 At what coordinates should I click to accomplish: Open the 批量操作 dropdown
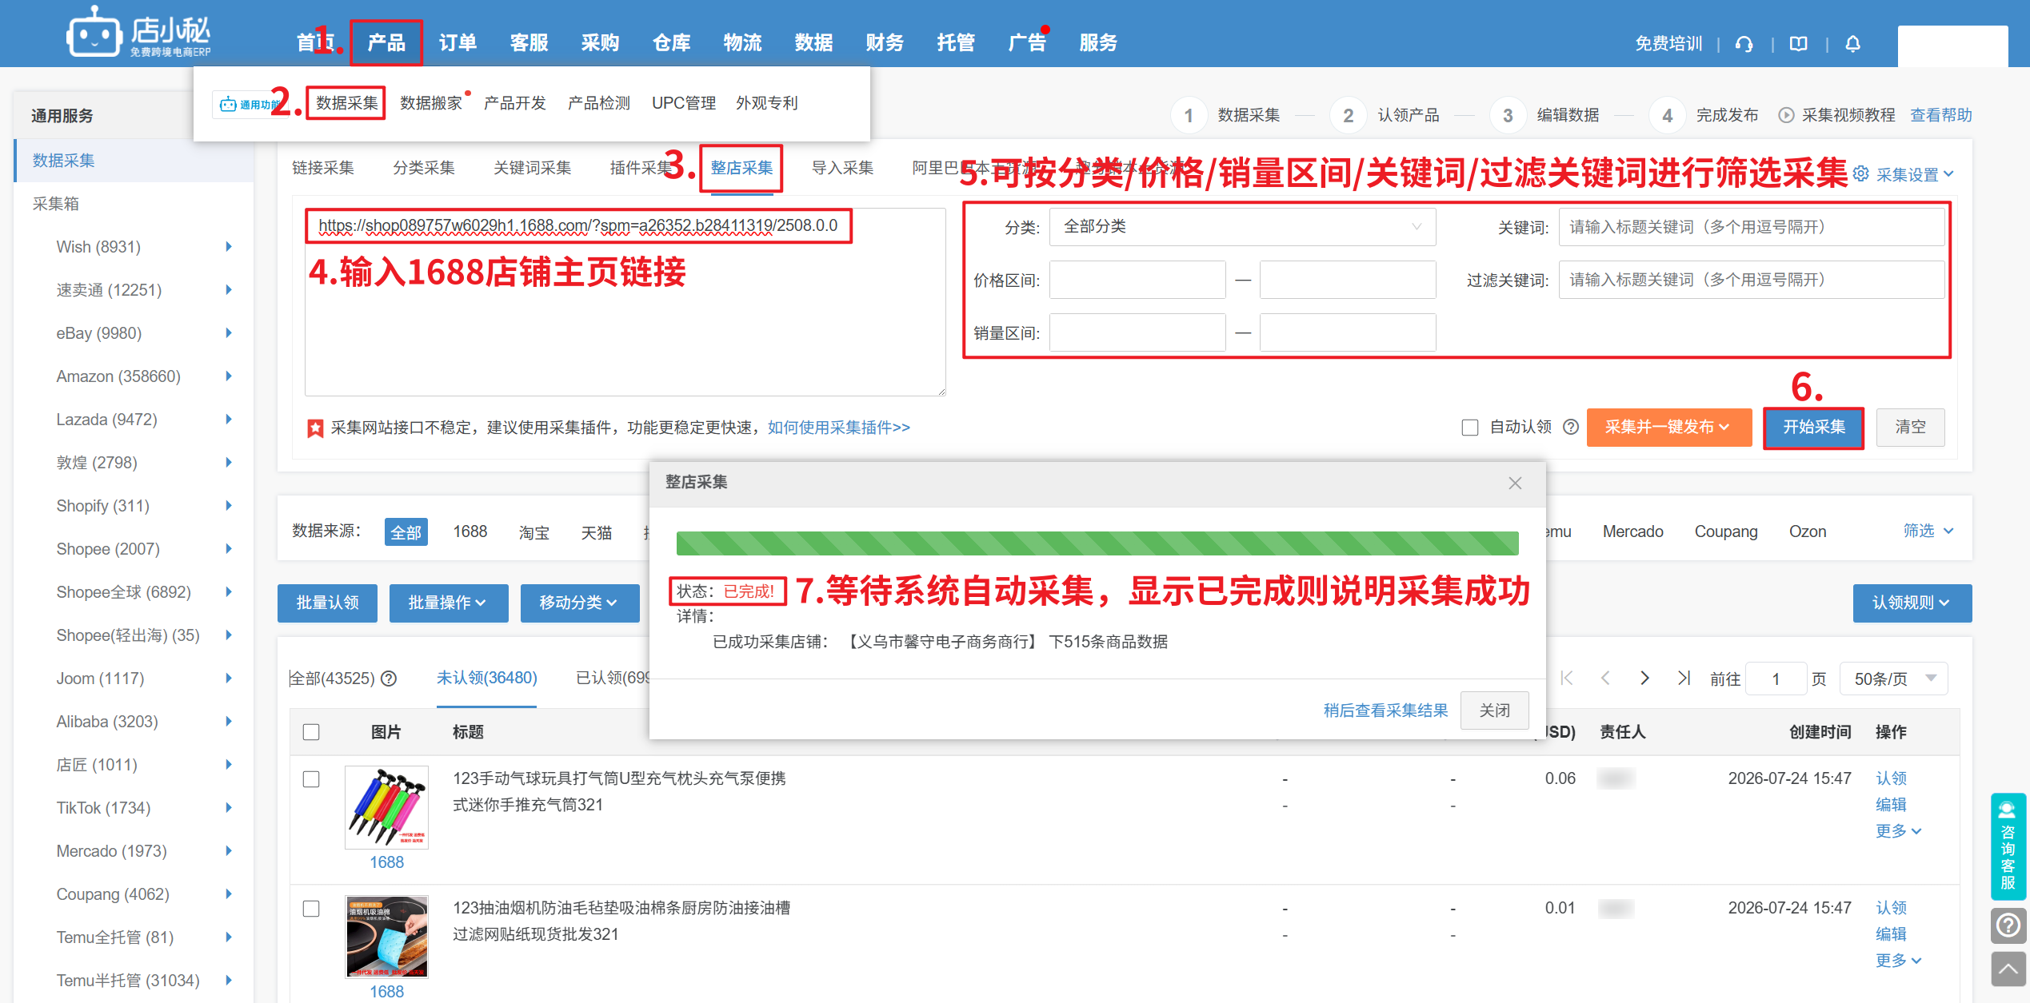point(448,603)
